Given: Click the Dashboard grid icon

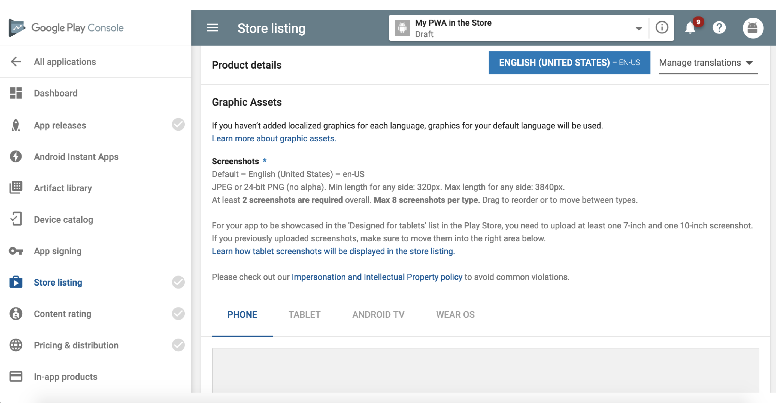Looking at the screenshot, I should point(16,93).
